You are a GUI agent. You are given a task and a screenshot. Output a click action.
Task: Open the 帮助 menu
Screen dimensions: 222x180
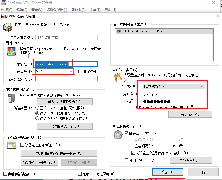pyautogui.click(x=110, y=10)
